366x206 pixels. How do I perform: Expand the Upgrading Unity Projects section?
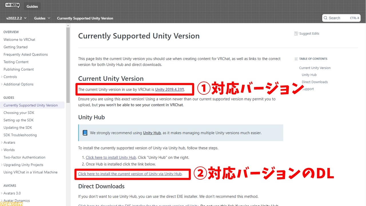[x=2, y=165]
